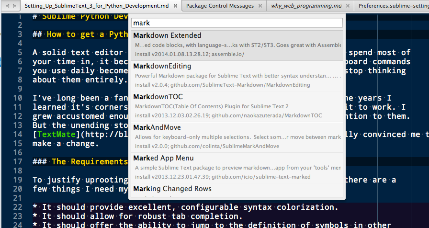This screenshot has height=228, width=429.
Task: Switch to Preferences.sublime-settings tab
Action: click(x=393, y=6)
